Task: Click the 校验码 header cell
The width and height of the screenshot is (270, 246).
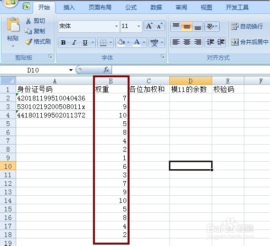Action: tap(228, 89)
